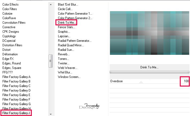
Task: Select the Toners filter
Action: tap(63, 59)
